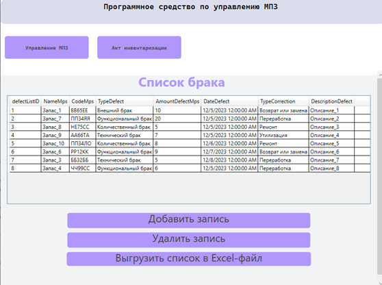Click the Описание_5 cell
Image resolution: width=382 pixels, height=285 pixels.
[331, 144]
